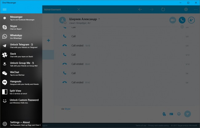This screenshot has width=200, height=128.
Task: Select the Hangouts menu entry label
Action: pyautogui.click(x=16, y=81)
